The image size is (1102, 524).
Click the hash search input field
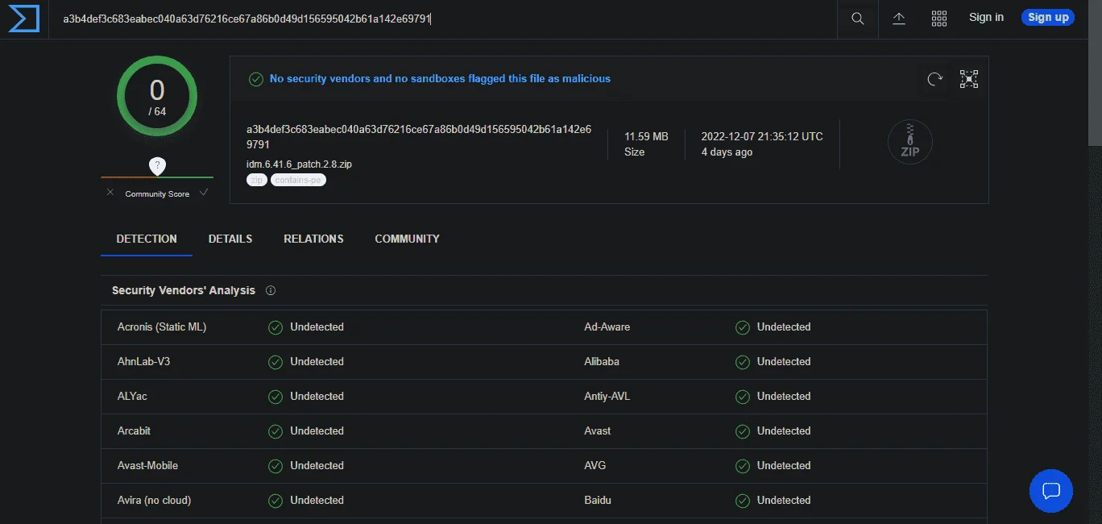443,19
